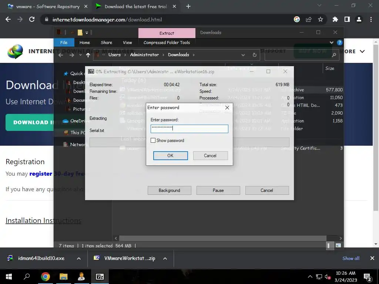Open Windows Start menu
This screenshot has width=379, height=284.
pyautogui.click(x=9, y=277)
